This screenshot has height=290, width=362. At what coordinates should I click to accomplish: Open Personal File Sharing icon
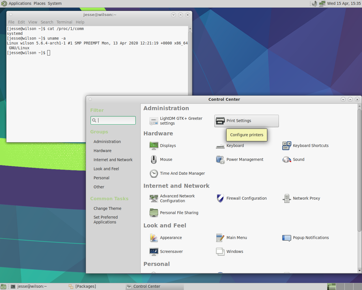click(154, 213)
